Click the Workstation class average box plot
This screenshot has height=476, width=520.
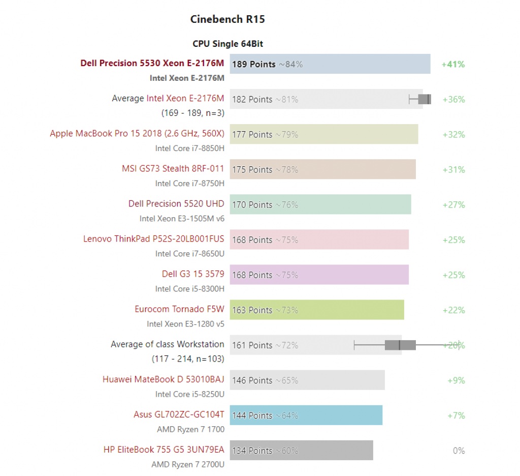click(407, 345)
